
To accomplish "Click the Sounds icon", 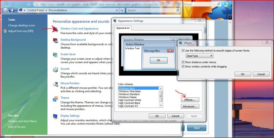I will click(x=56, y=69).
